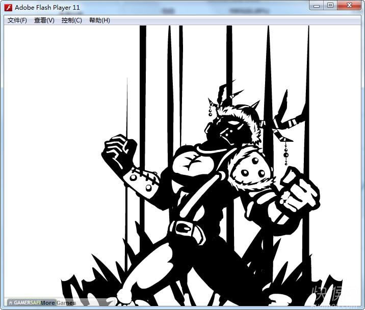
Task: Click the warrior's belt buckle
Action: click(181, 227)
